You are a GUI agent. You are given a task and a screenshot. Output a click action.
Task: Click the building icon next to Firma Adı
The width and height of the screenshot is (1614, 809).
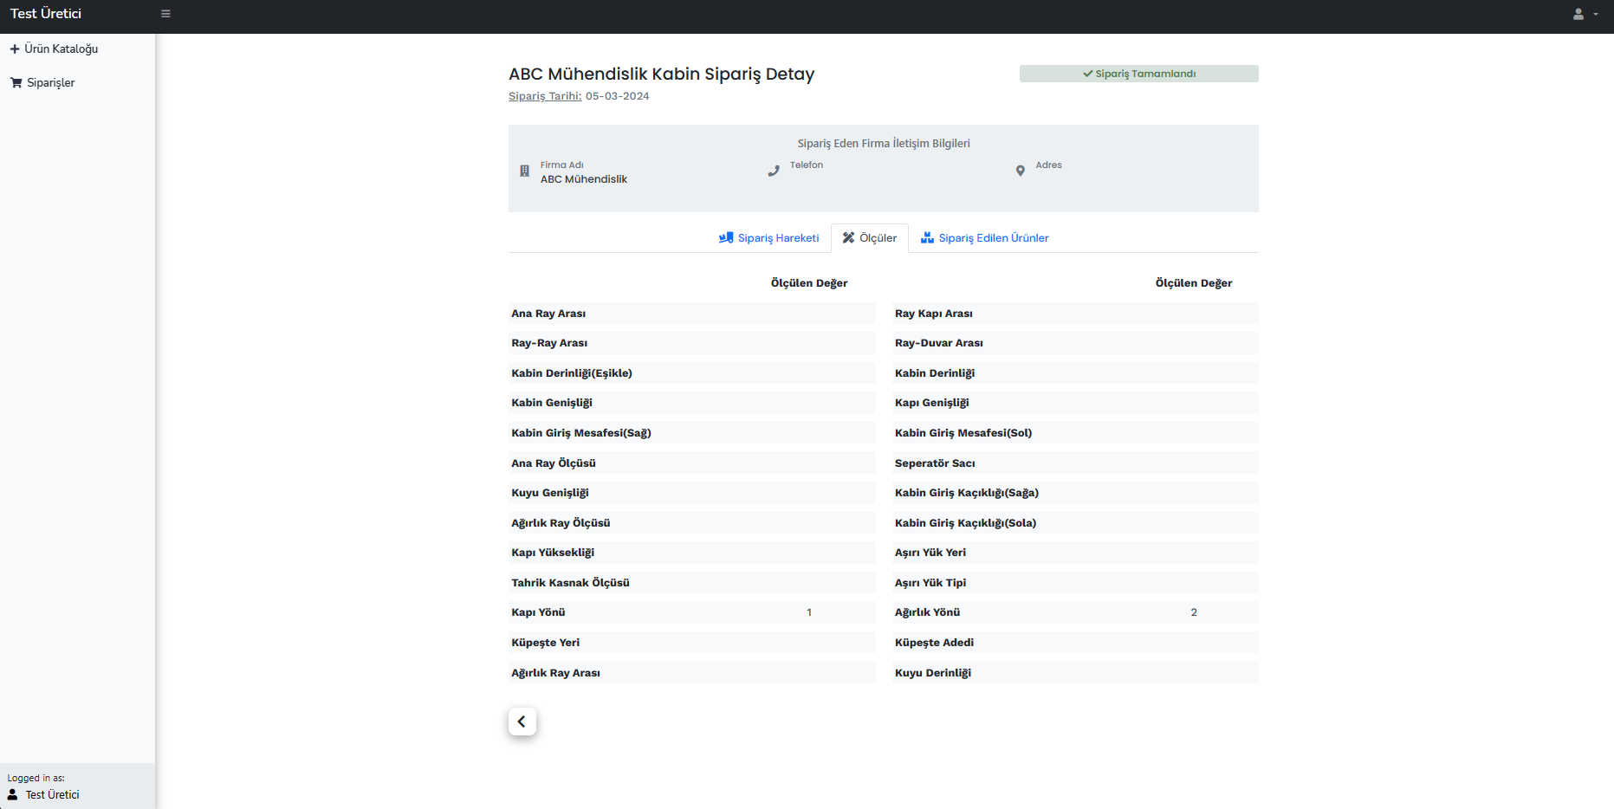(x=524, y=172)
